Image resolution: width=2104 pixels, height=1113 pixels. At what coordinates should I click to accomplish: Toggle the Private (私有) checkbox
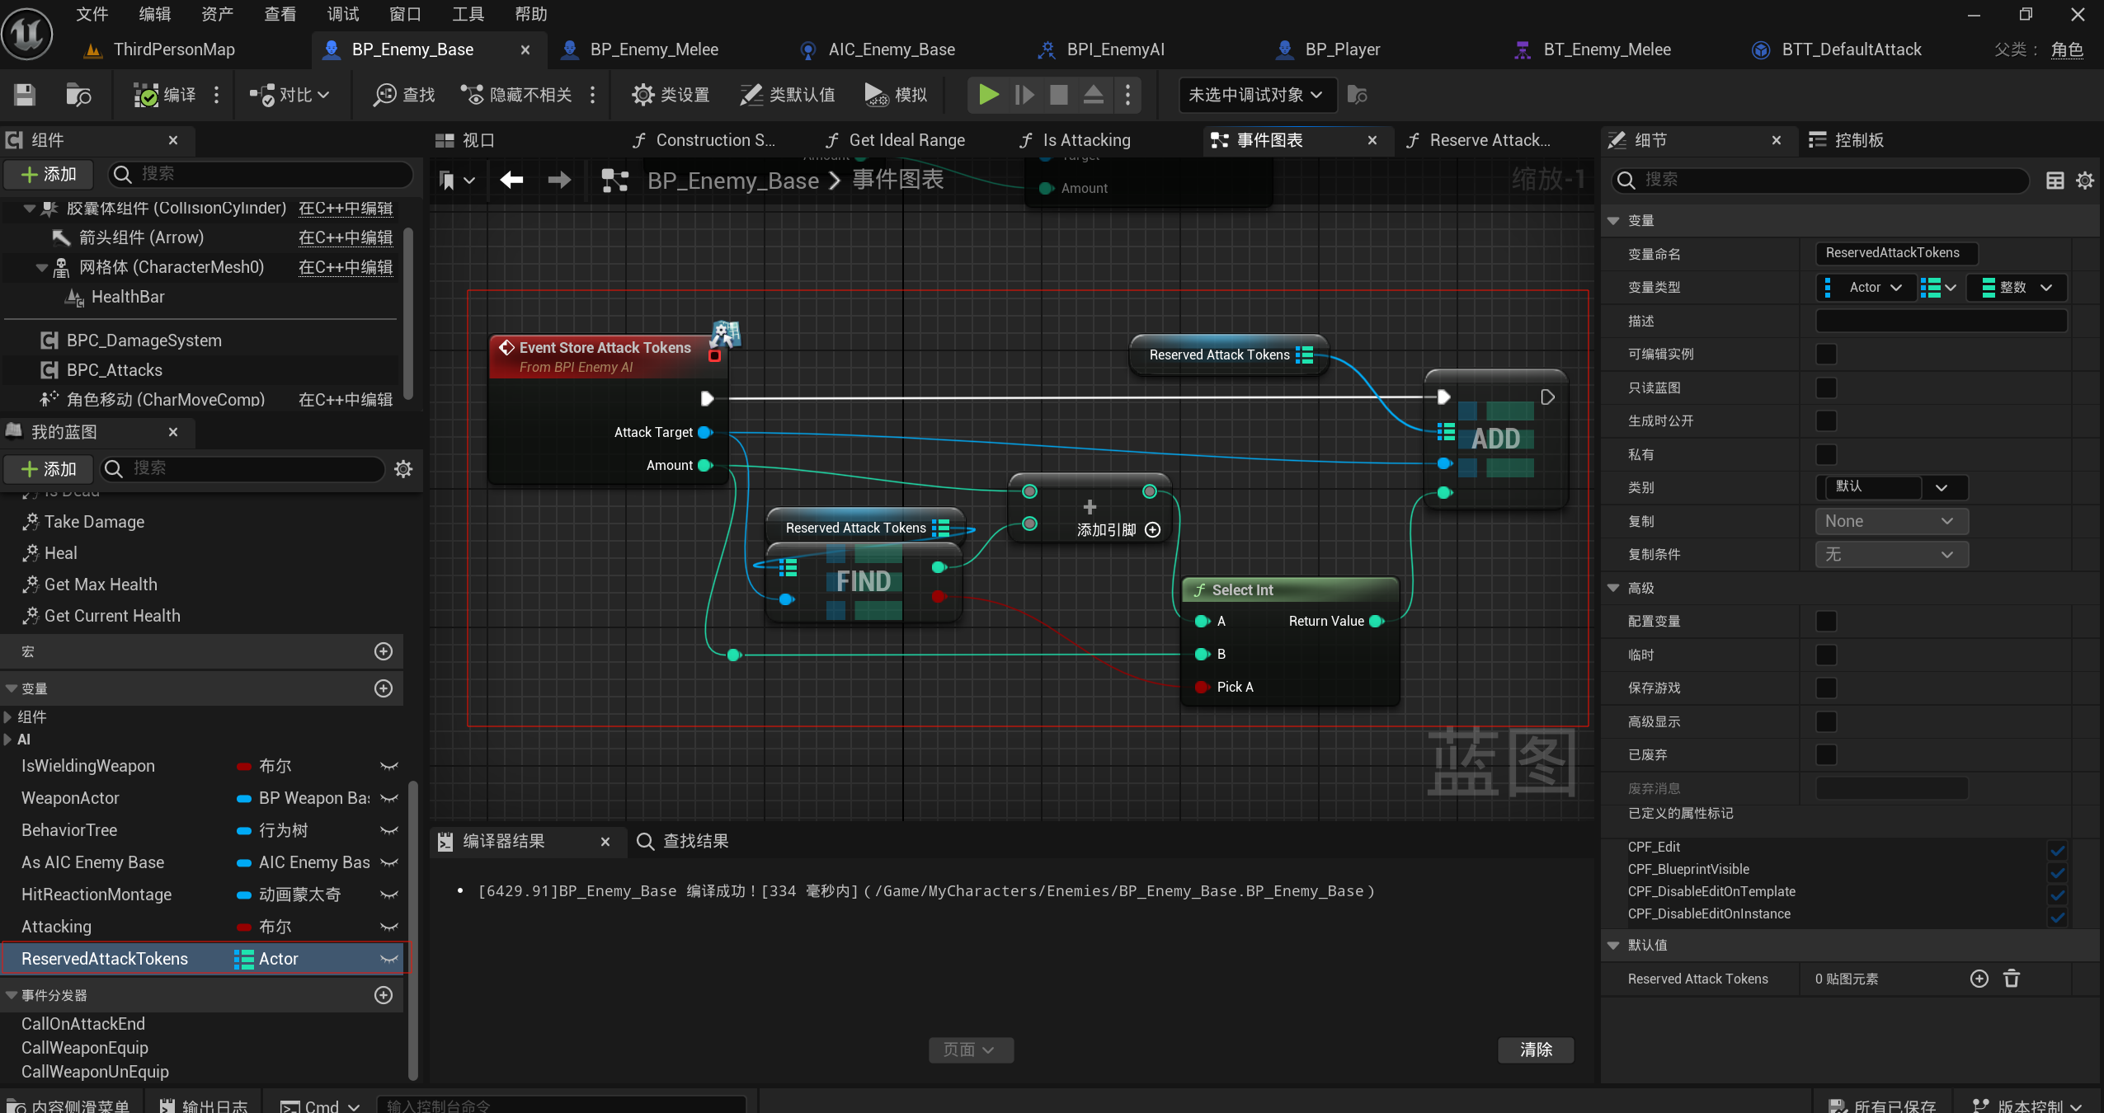(1826, 454)
